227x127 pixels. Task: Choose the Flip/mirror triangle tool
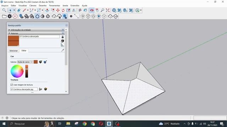pos(74,10)
